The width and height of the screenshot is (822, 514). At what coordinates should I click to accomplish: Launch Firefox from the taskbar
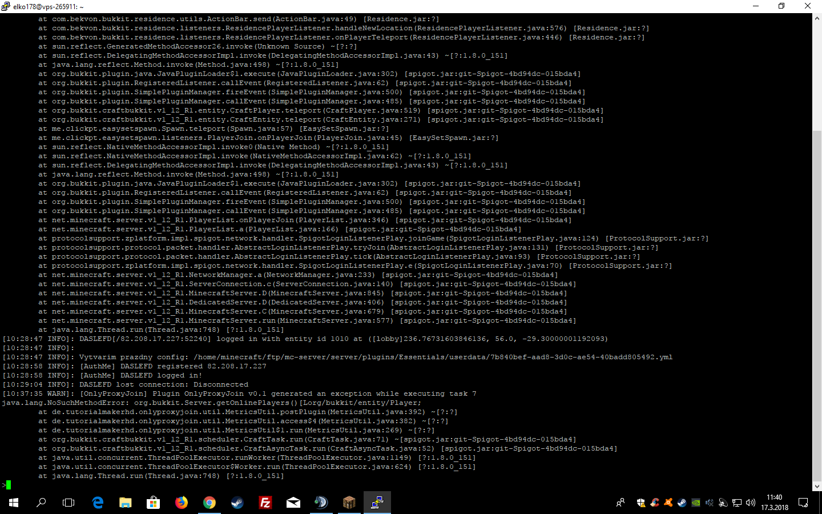click(x=182, y=503)
